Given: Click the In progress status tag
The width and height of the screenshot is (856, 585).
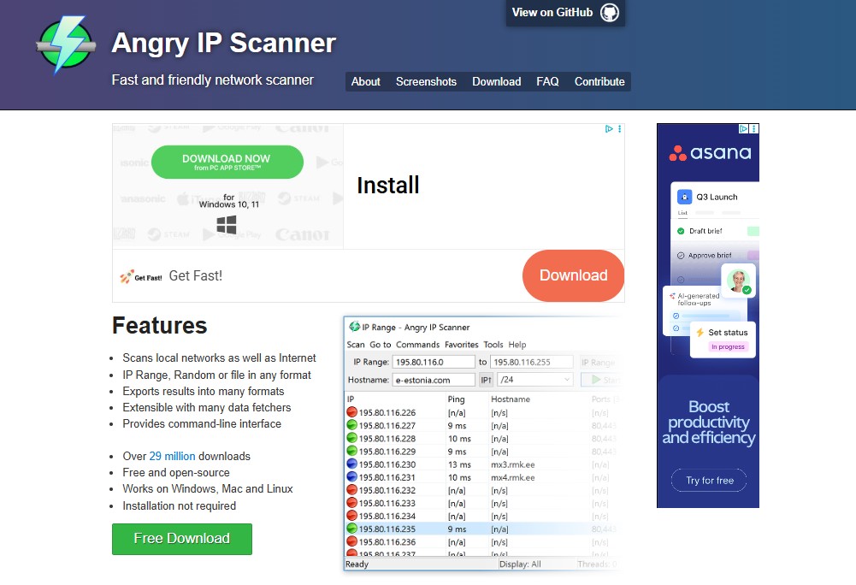Looking at the screenshot, I should [x=728, y=347].
